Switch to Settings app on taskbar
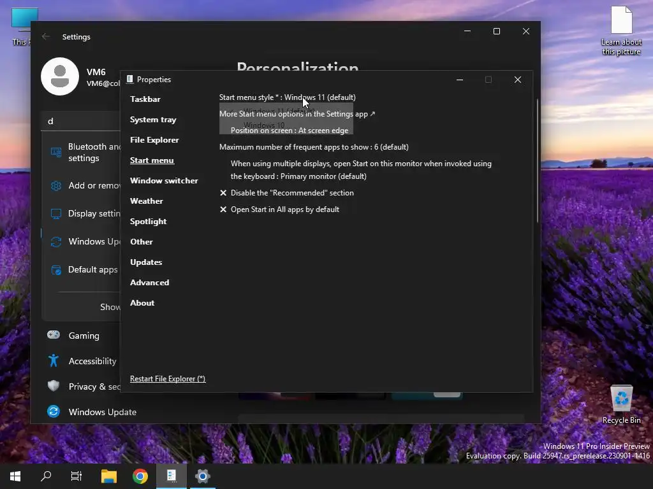Viewport: 653px width, 489px height. (x=203, y=476)
